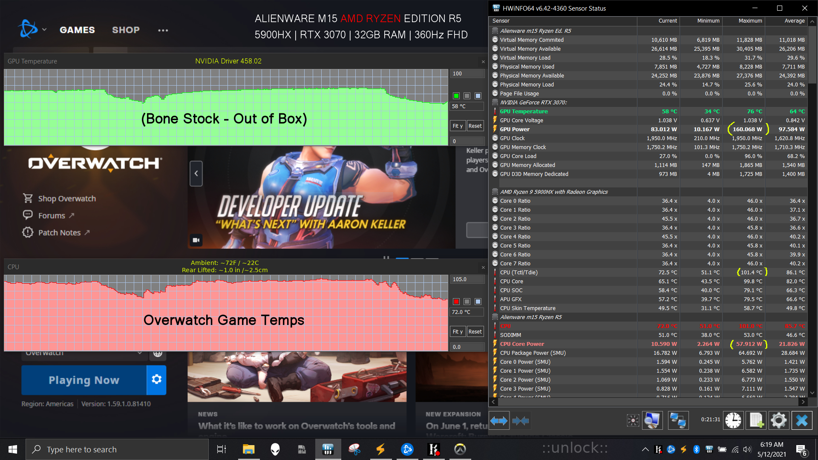This screenshot has height=460, width=818.
Task: Click the HWiNFO vertical scrollbar thumb
Action: 812,55
